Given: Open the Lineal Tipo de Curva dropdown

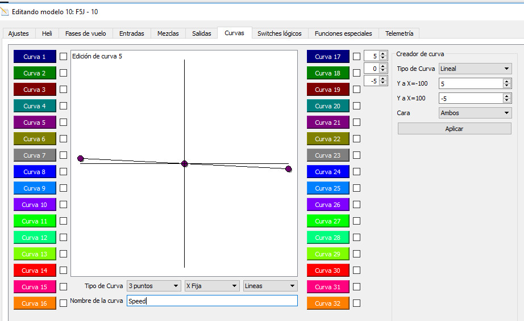Looking at the screenshot, I should click(475, 69).
